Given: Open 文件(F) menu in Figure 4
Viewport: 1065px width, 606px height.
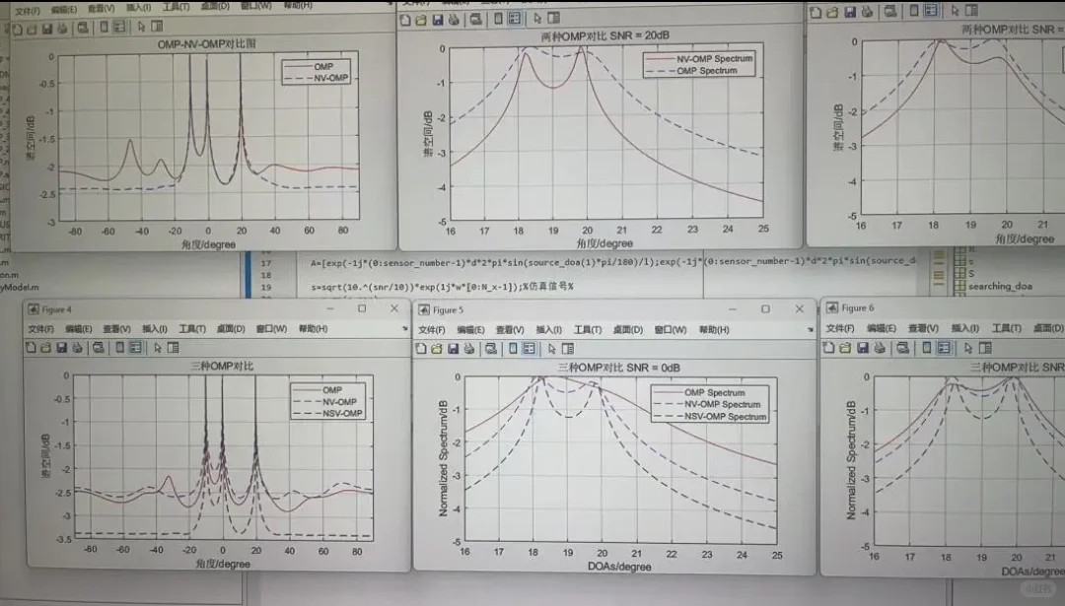Looking at the screenshot, I should pos(40,328).
